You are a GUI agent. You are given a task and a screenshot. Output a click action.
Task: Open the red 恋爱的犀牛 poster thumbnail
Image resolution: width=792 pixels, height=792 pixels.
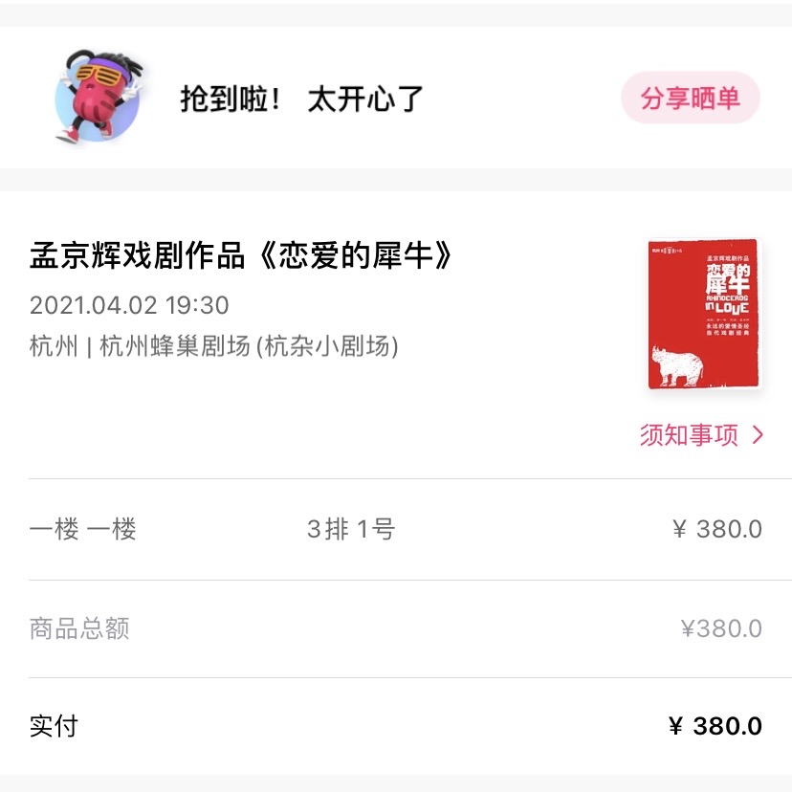click(703, 314)
